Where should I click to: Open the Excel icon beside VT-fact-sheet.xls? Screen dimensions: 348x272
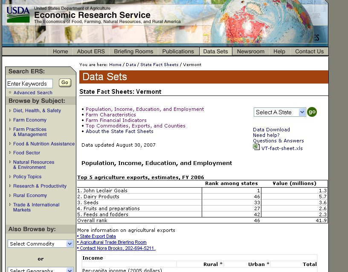pyautogui.click(x=256, y=147)
